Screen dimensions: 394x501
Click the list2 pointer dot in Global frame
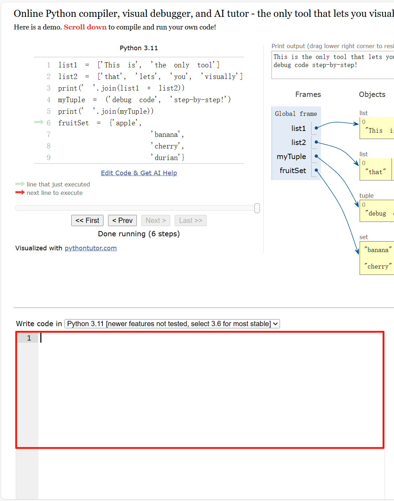click(316, 142)
